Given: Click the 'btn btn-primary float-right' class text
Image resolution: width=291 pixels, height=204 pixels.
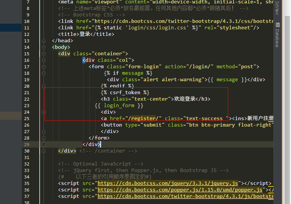Looking at the screenshot, I should pyautogui.click(x=230, y=125).
